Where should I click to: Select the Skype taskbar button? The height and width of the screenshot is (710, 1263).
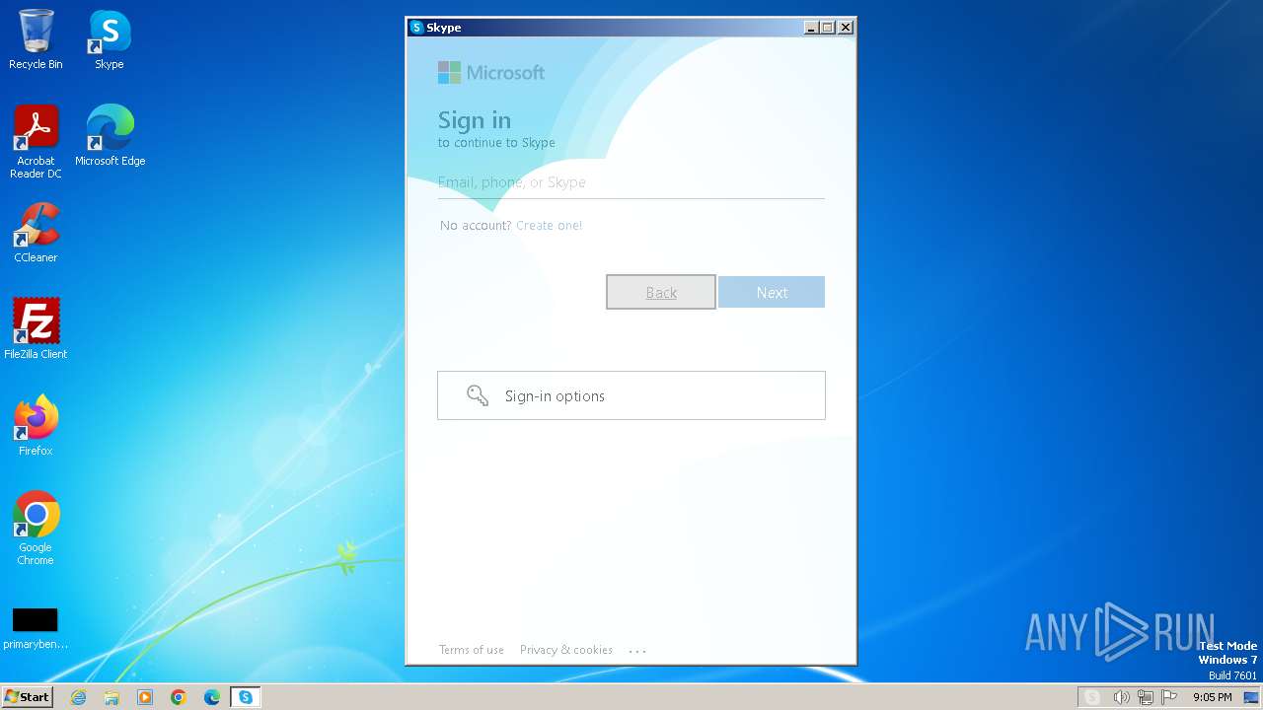click(246, 697)
